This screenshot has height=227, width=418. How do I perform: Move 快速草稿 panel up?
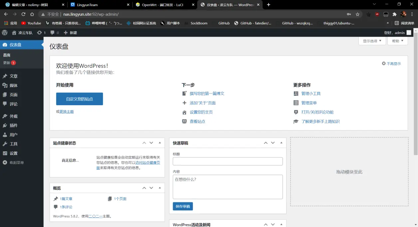click(x=266, y=143)
